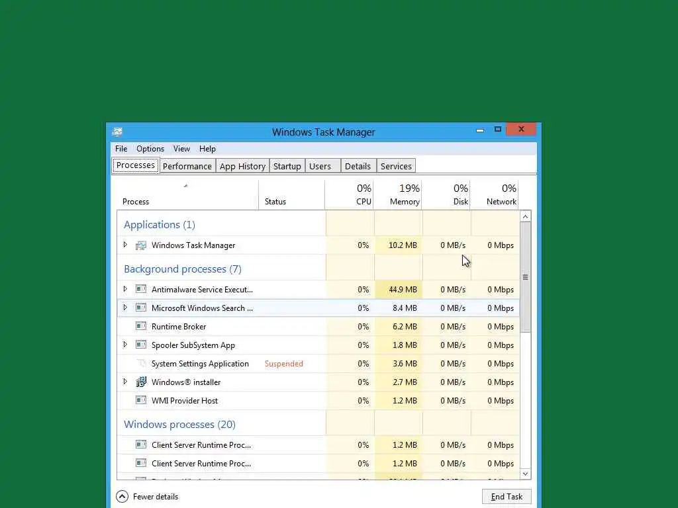Screen dimensions: 678x508
Task: Open the File menu
Action: point(121,149)
